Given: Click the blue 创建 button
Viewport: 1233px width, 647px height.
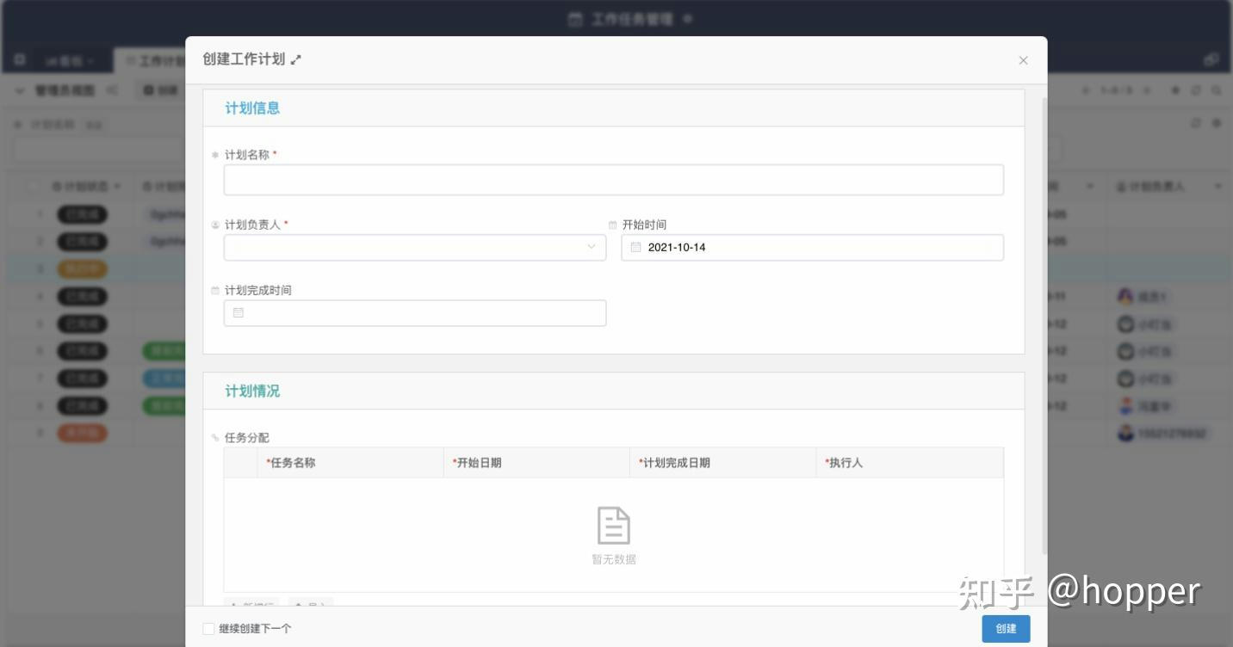Looking at the screenshot, I should point(1006,629).
